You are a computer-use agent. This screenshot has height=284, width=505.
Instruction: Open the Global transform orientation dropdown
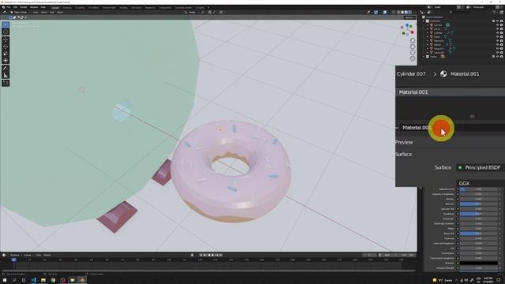coord(191,13)
